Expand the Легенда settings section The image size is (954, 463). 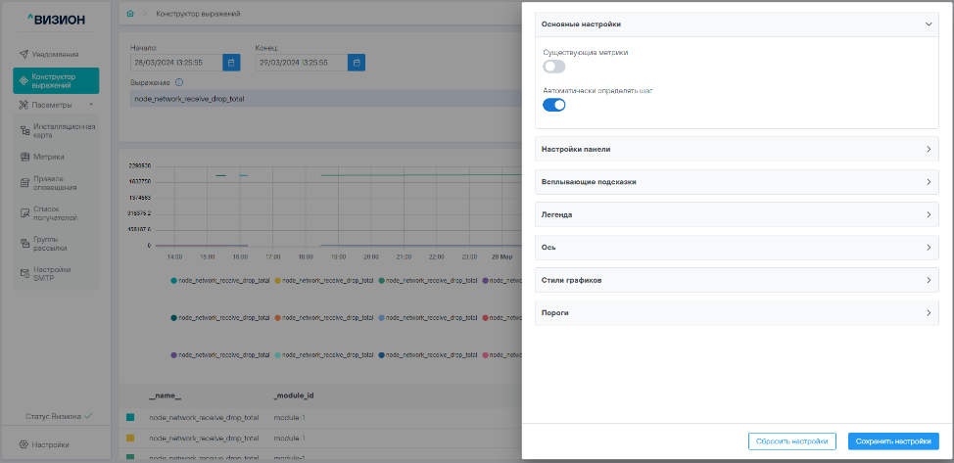[736, 214]
